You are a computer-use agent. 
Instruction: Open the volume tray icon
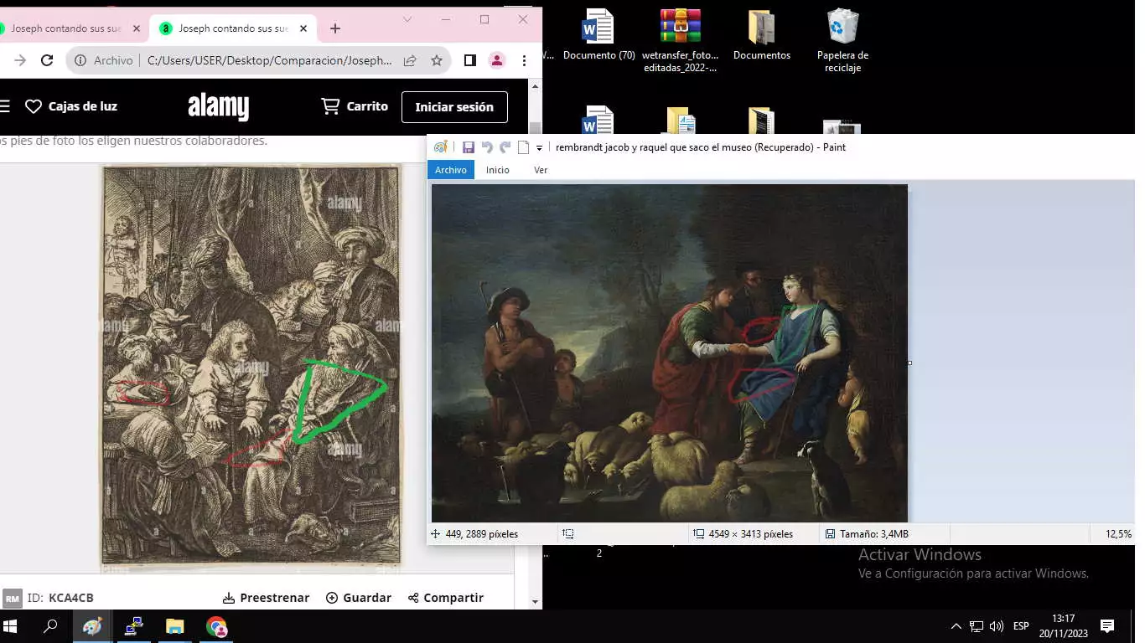point(996,626)
